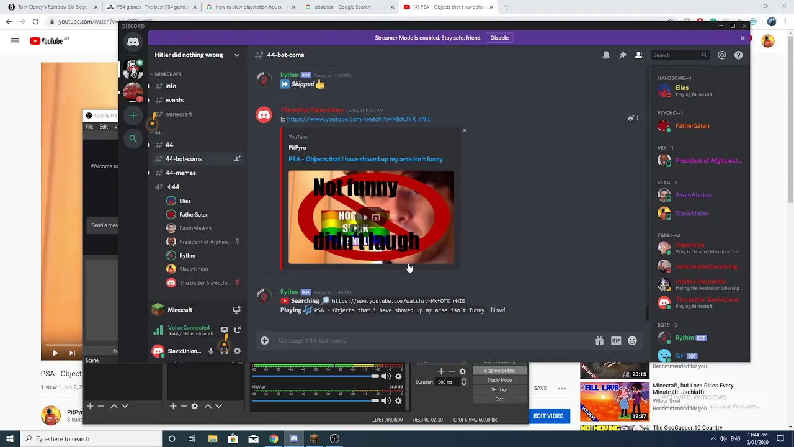
Task: Open the minecraft text channel
Action: (179, 114)
